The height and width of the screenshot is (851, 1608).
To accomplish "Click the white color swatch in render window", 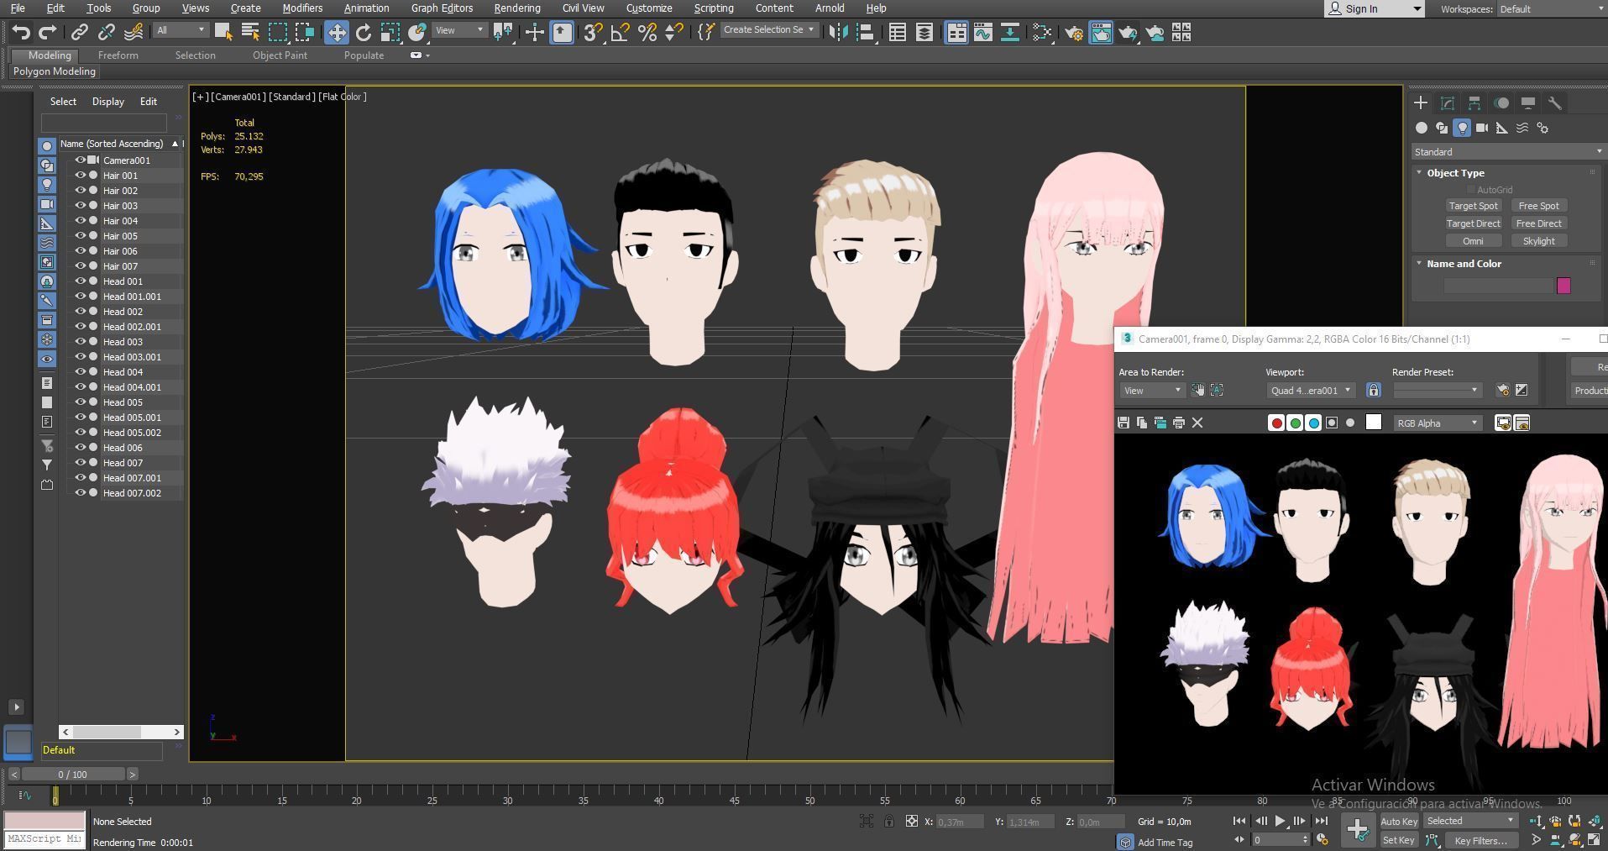I will coord(1374,423).
